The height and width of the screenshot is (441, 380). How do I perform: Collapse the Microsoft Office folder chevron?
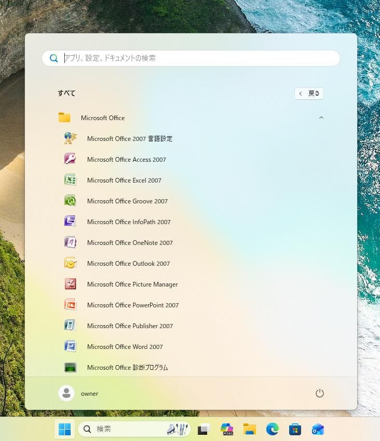pyautogui.click(x=321, y=118)
